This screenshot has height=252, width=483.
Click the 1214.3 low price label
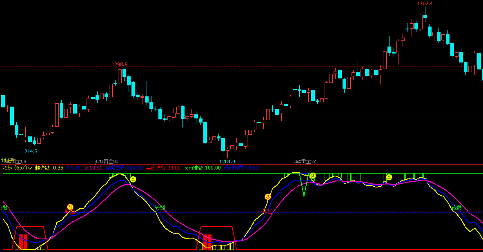click(x=29, y=151)
